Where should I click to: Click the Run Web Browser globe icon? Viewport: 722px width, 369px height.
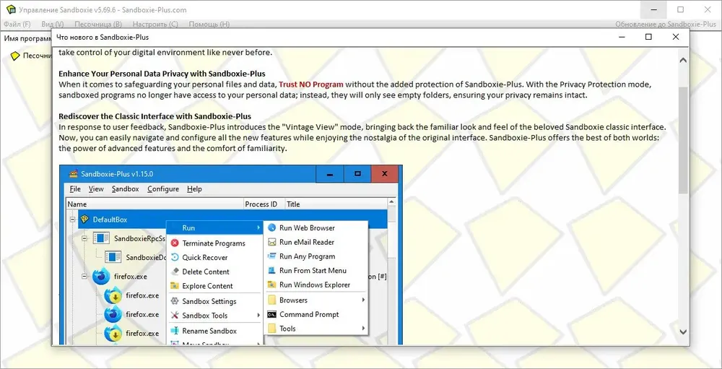(x=271, y=228)
